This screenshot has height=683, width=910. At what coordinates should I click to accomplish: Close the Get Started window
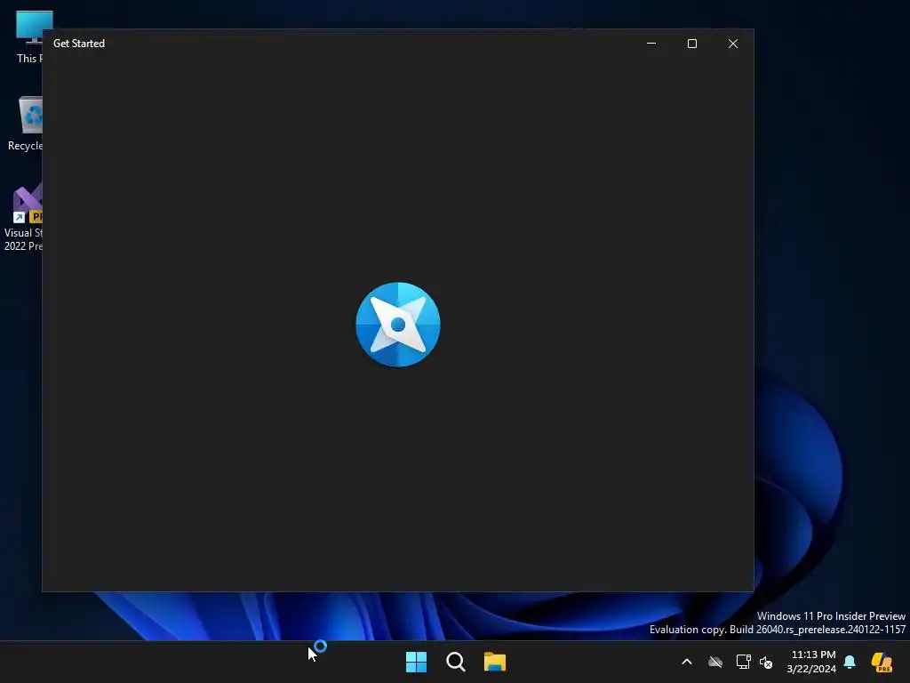click(x=733, y=44)
